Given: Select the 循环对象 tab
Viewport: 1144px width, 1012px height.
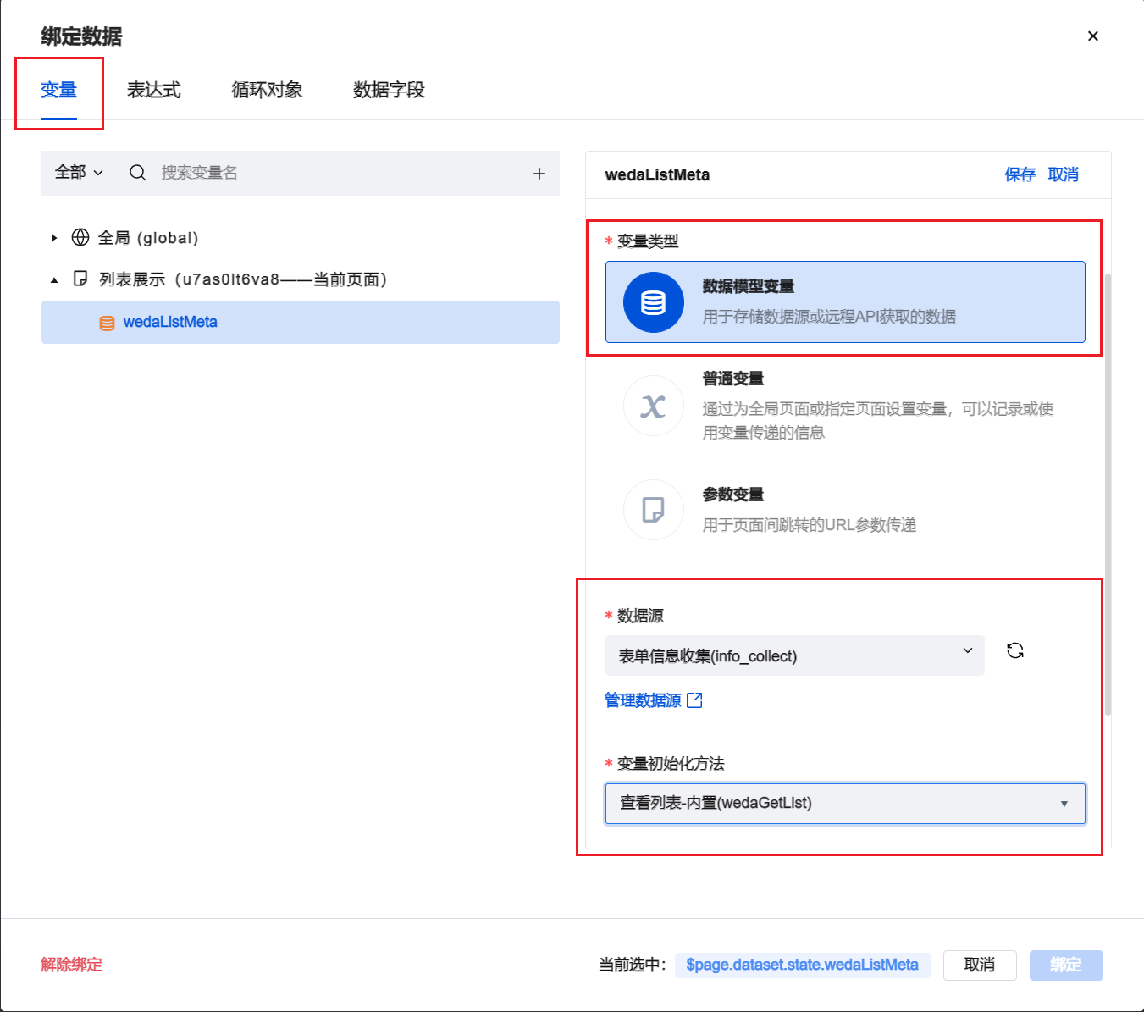Looking at the screenshot, I should tap(267, 90).
